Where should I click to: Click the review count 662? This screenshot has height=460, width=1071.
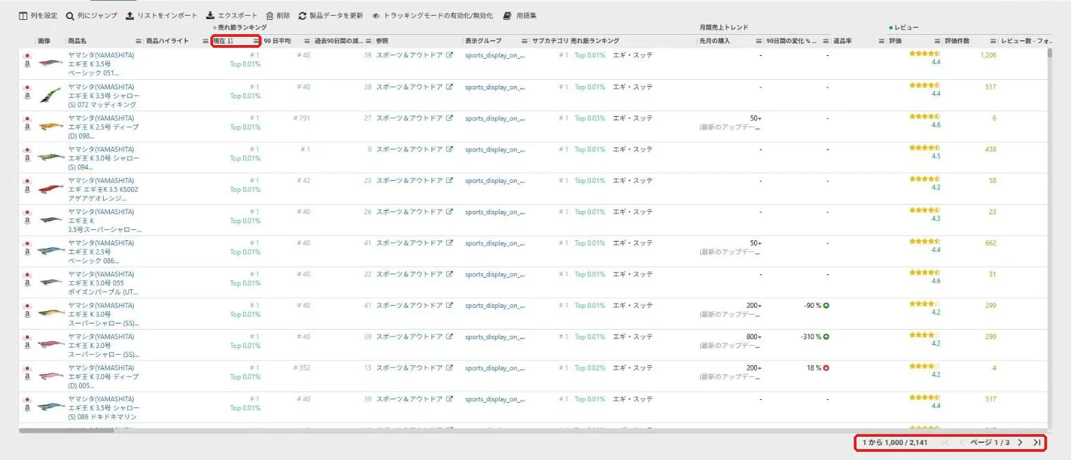(990, 243)
